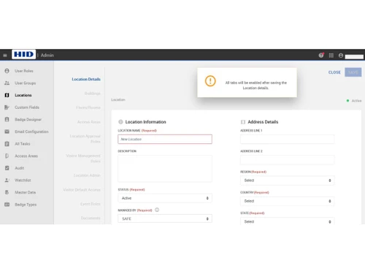Image resolution: width=365 pixels, height=274 pixels.
Task: Select the Location Approval Roles tab
Action: (85, 139)
